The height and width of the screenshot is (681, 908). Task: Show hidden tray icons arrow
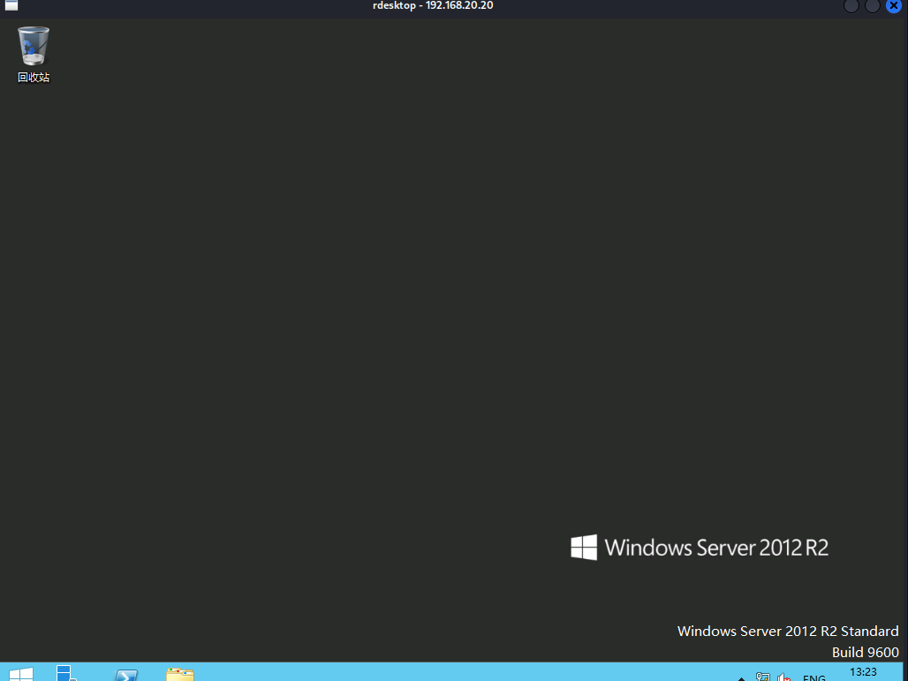point(741,678)
